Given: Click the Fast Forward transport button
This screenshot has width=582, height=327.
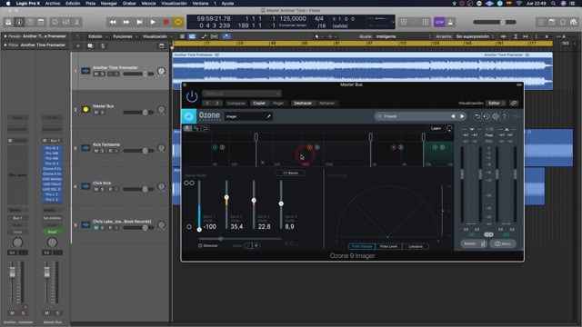Looking at the screenshot, I should coord(126,22).
